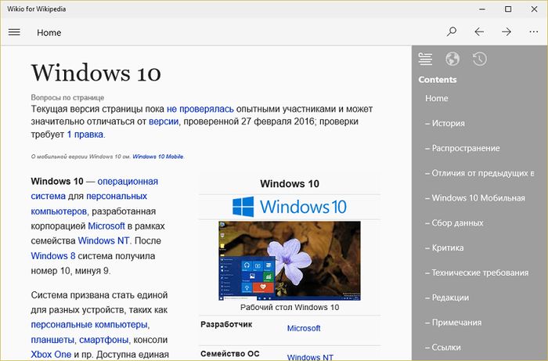Go to Windows 10 Мобильная section
The image size is (548, 361).
[x=475, y=198]
